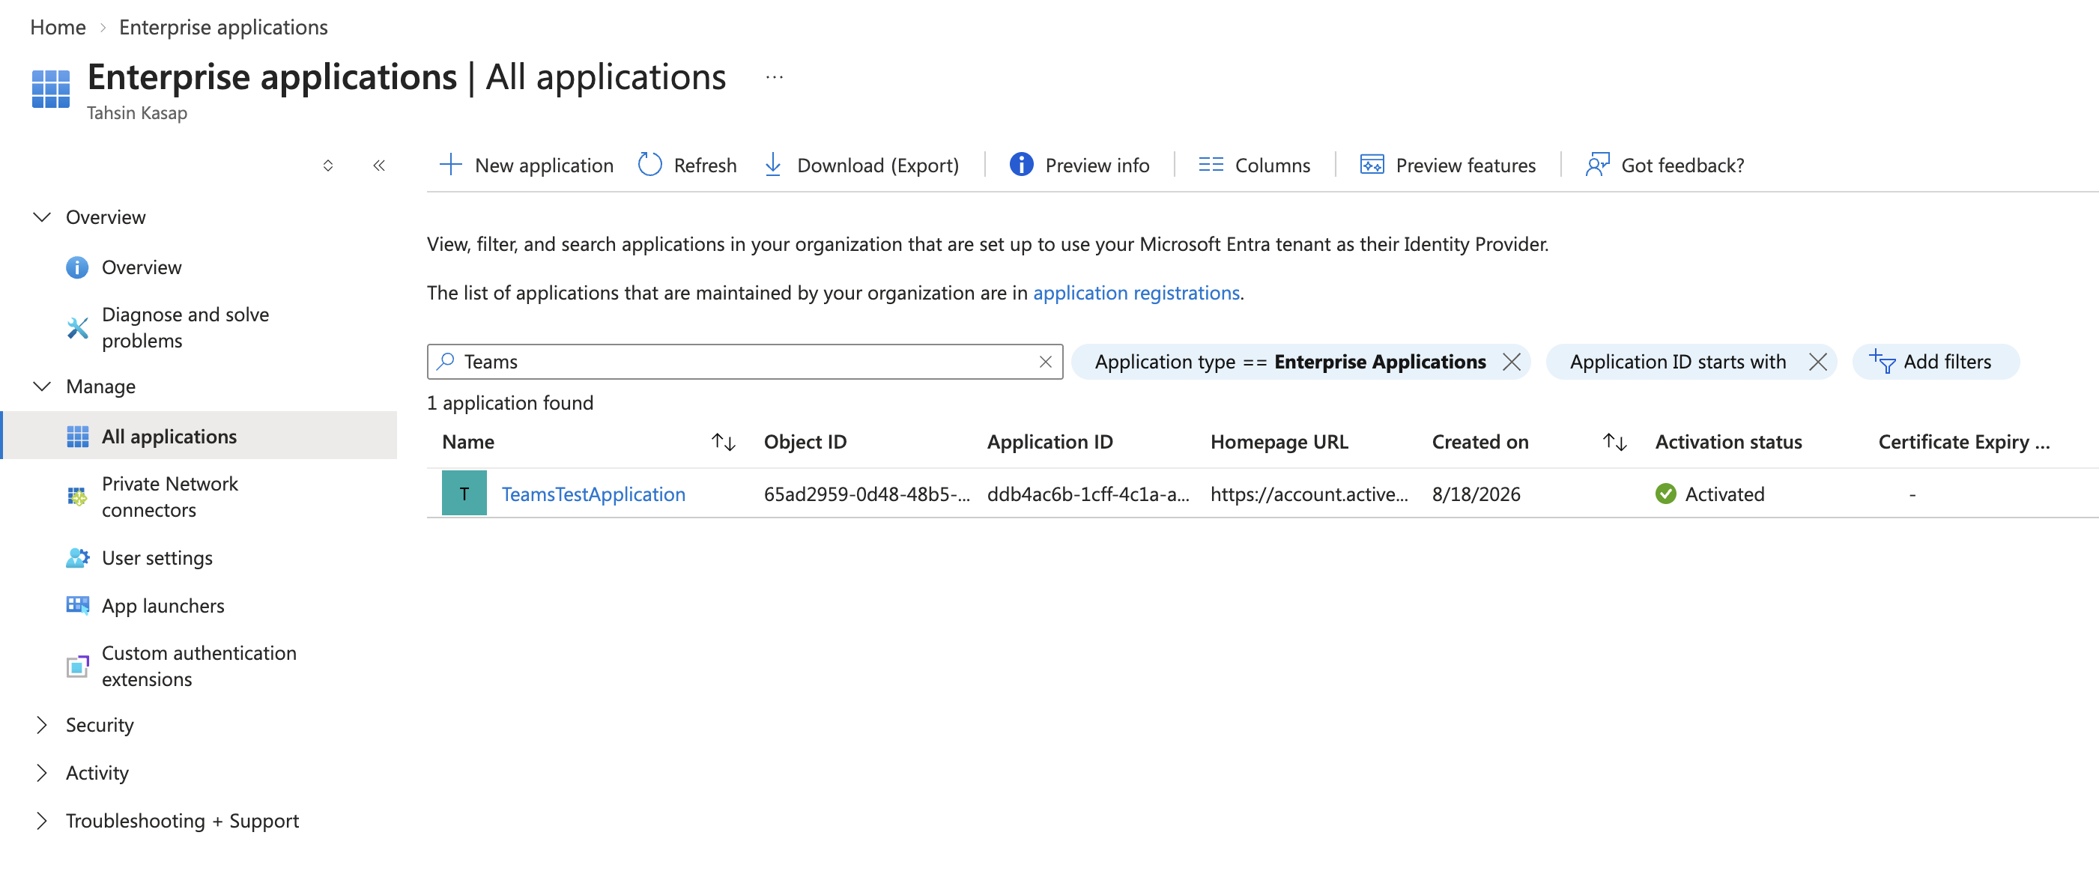The width and height of the screenshot is (2099, 895).
Task: Click the Custom authentication extensions icon
Action: (77, 666)
